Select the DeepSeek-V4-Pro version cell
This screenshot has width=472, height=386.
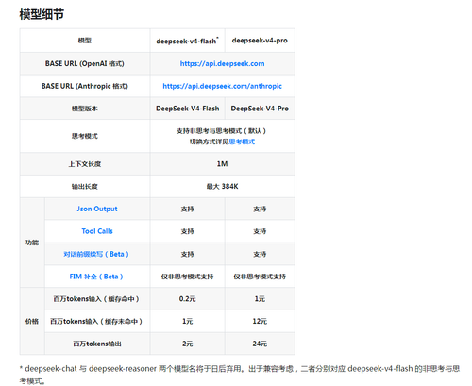coord(260,109)
